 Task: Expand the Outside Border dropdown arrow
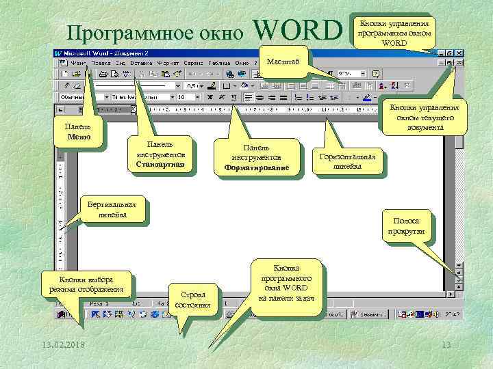(235, 85)
